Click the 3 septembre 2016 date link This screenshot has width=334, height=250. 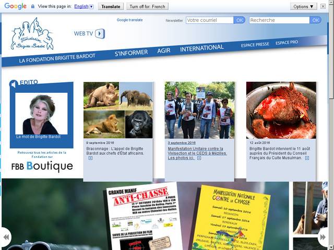[182, 143]
